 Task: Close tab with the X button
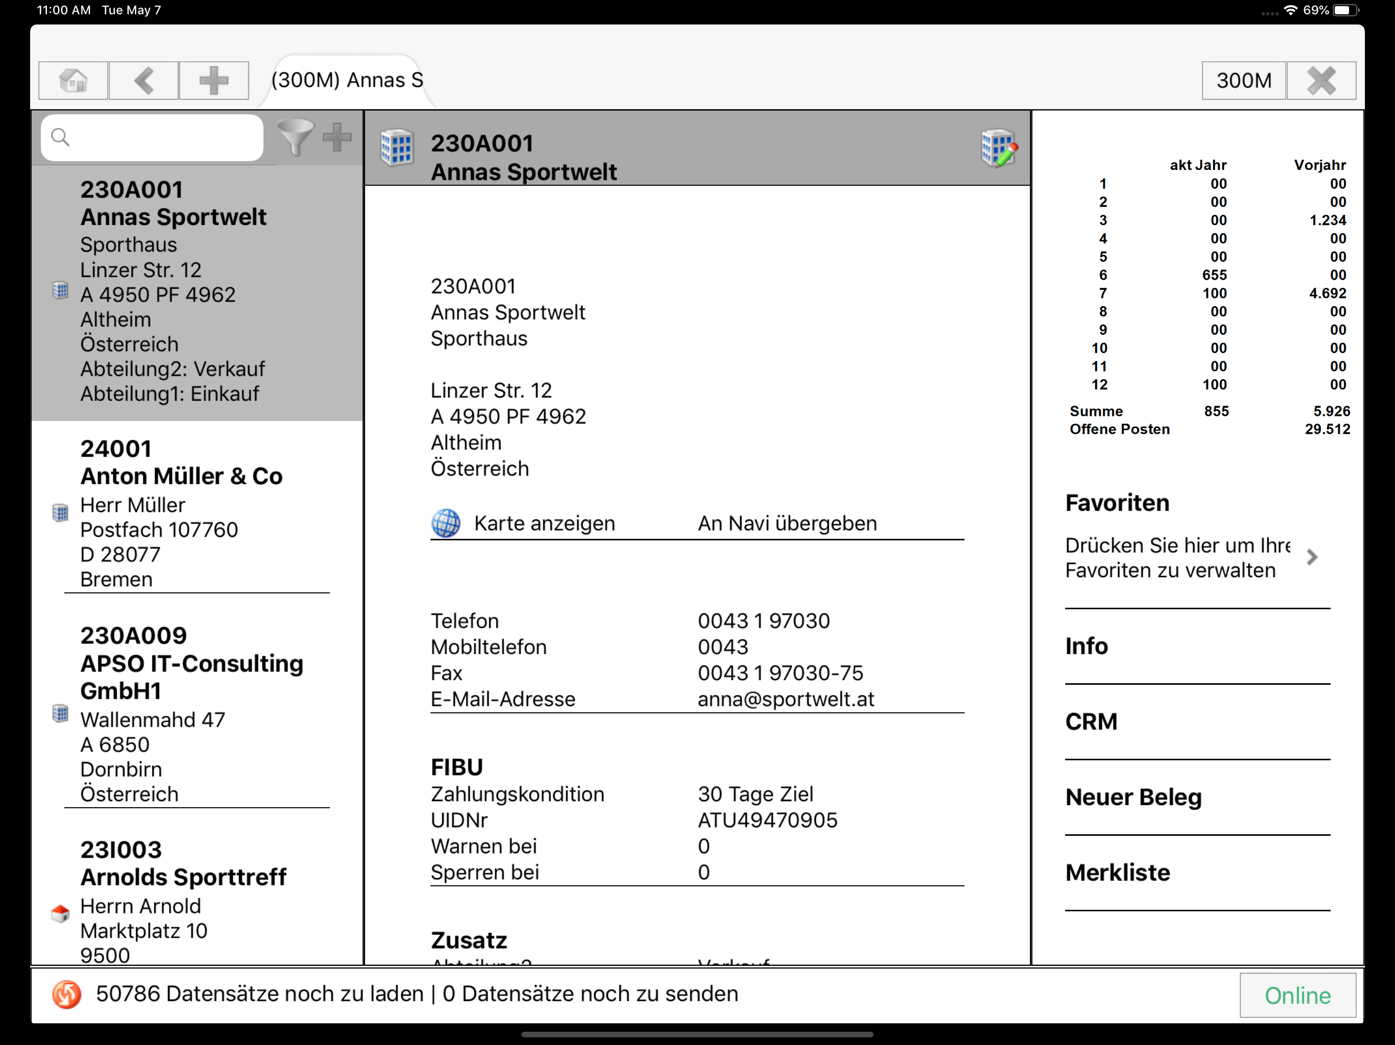1321,81
